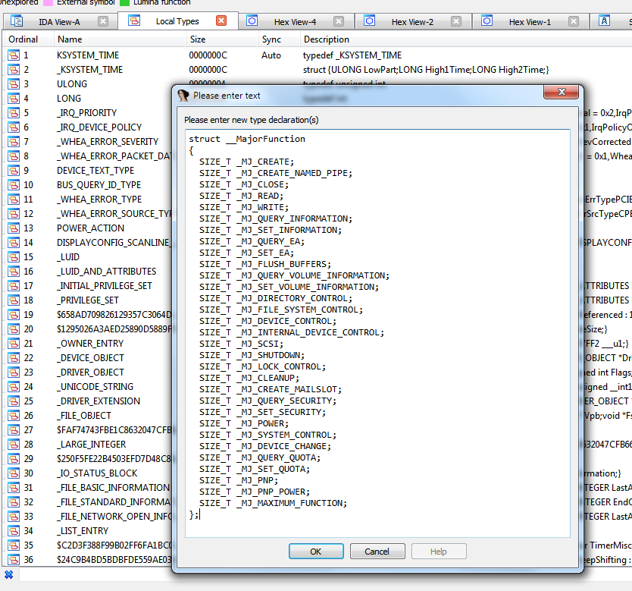Image resolution: width=632 pixels, height=591 pixels.
Task: Switch to the IDA View-A tab
Action: point(59,22)
